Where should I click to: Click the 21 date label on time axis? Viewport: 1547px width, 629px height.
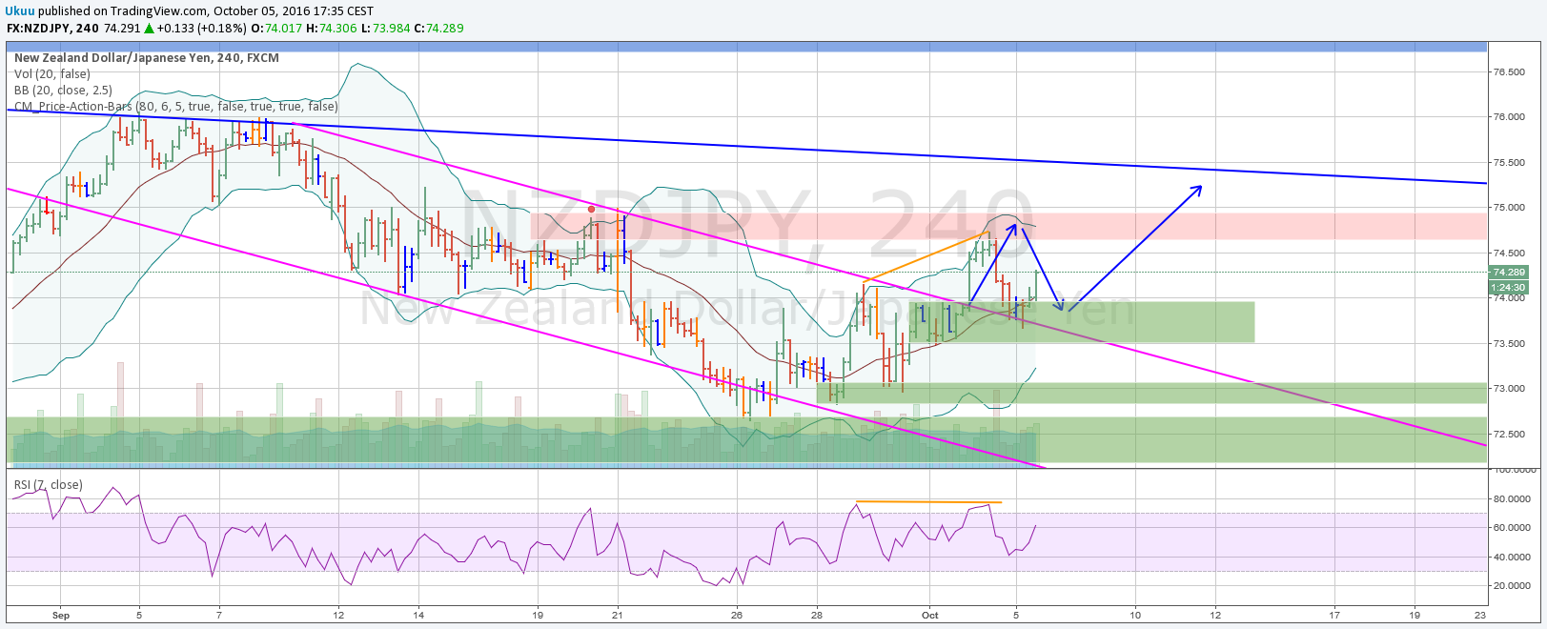click(618, 616)
